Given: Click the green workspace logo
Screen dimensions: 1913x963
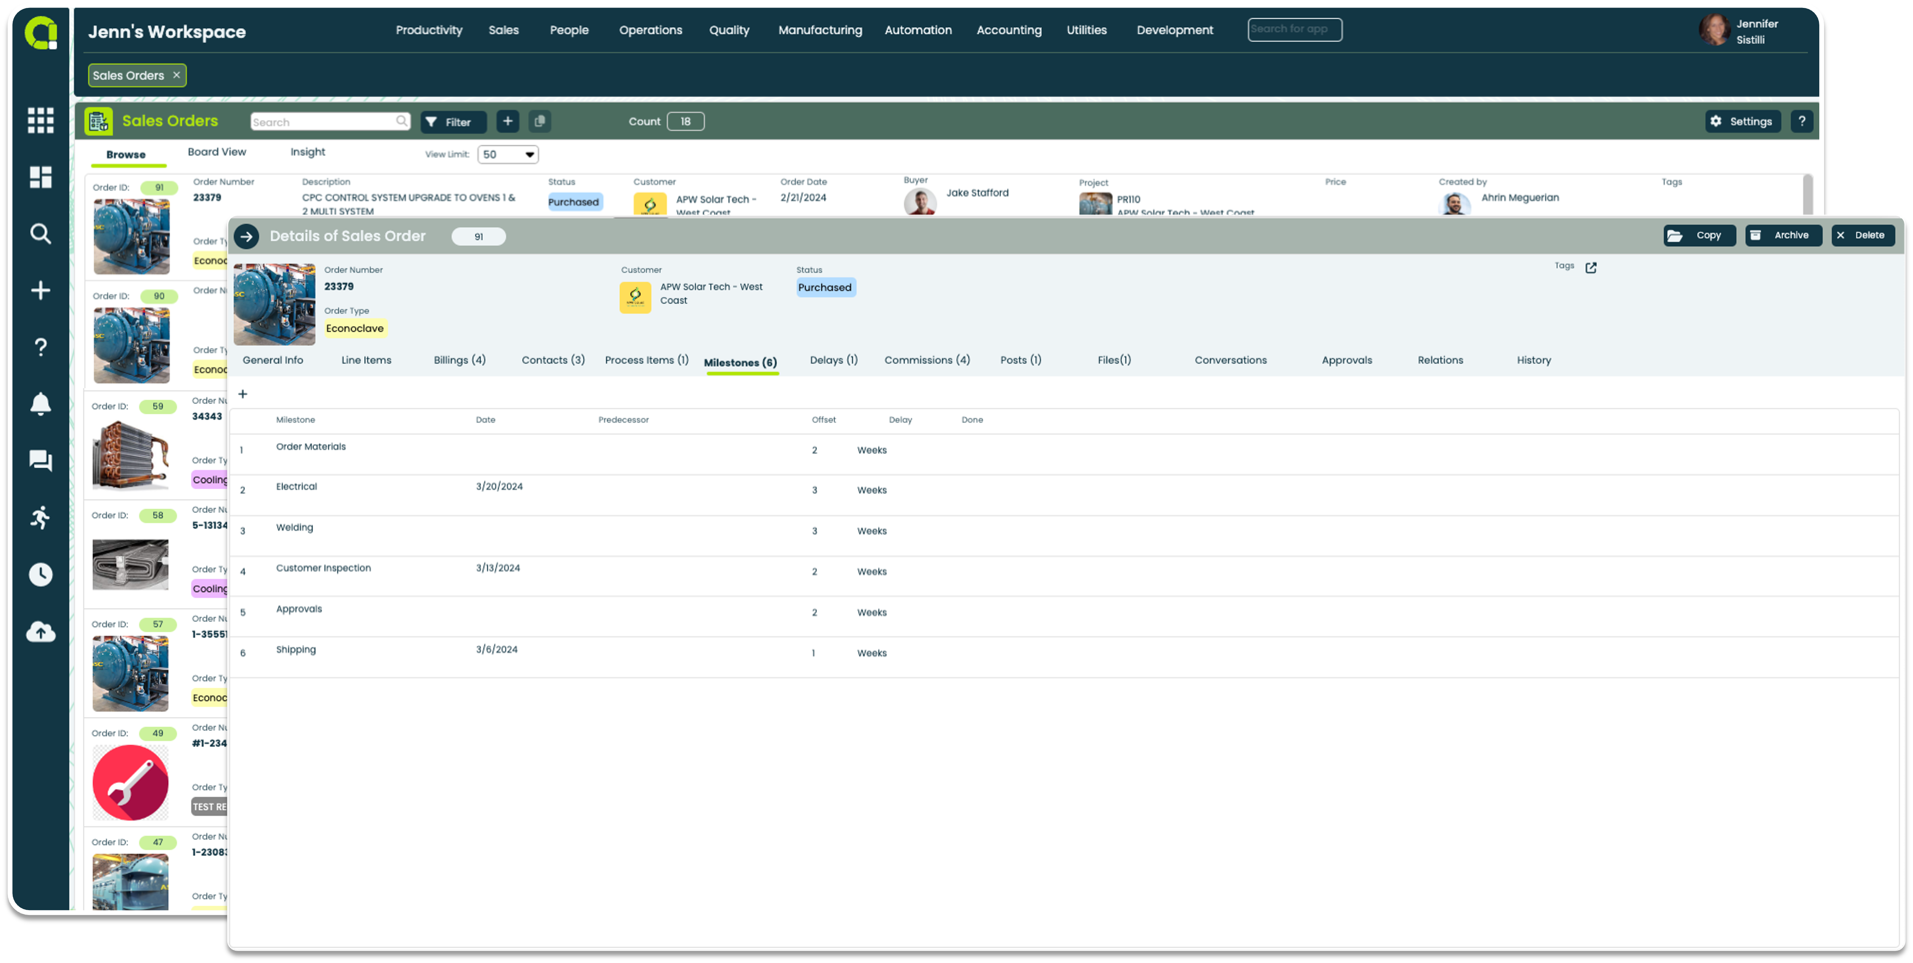Looking at the screenshot, I should 41,33.
